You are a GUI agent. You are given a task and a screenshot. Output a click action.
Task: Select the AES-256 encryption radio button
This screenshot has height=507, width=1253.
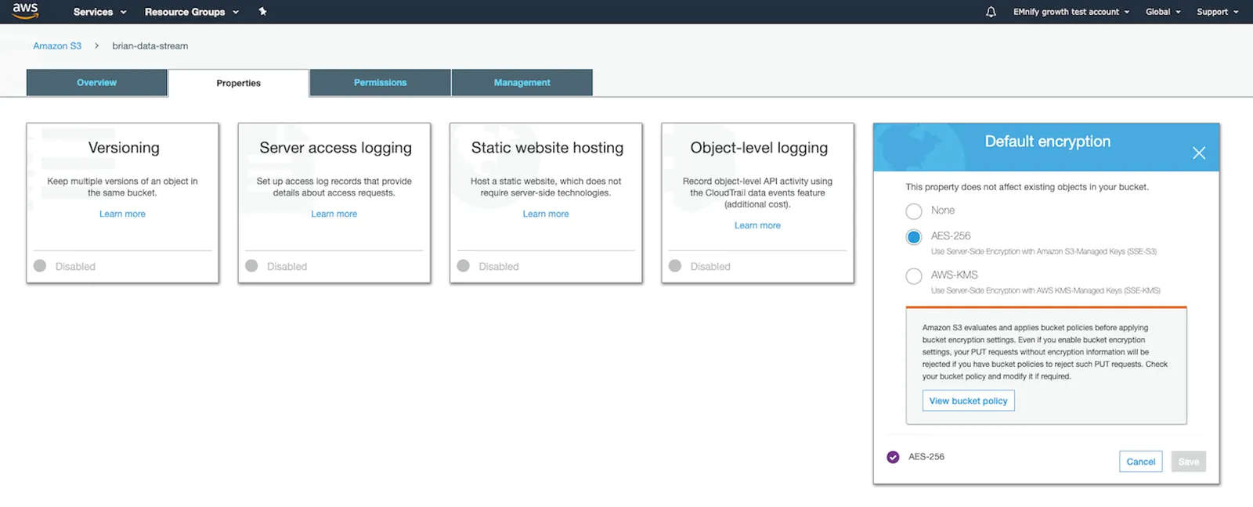click(x=914, y=237)
